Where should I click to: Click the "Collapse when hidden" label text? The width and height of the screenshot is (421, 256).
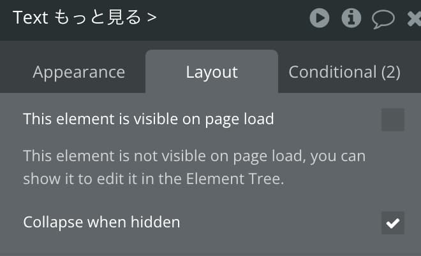pyautogui.click(x=101, y=222)
